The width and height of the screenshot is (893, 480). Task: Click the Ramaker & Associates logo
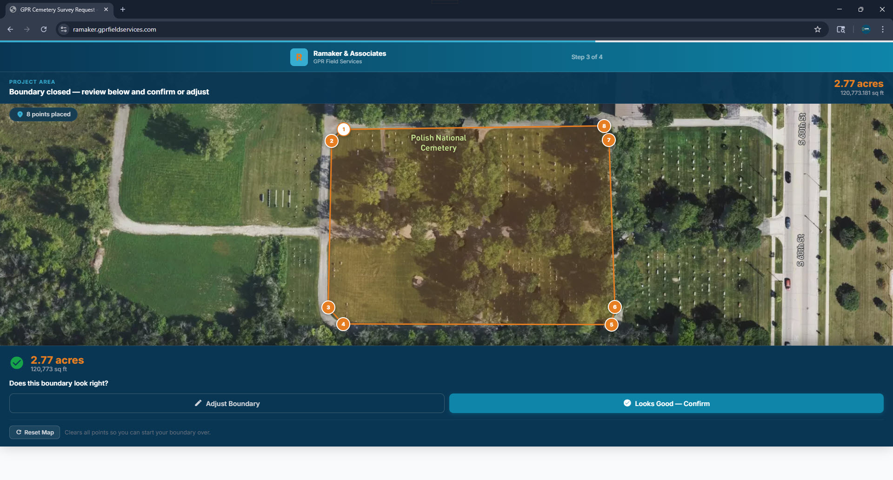click(299, 57)
